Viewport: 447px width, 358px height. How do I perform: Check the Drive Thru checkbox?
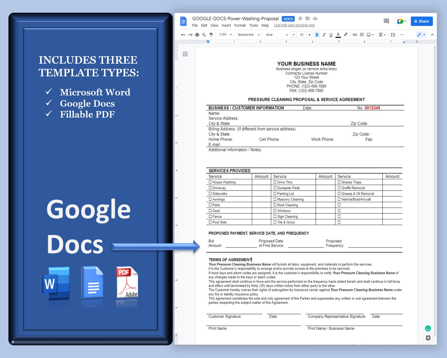coord(275,182)
